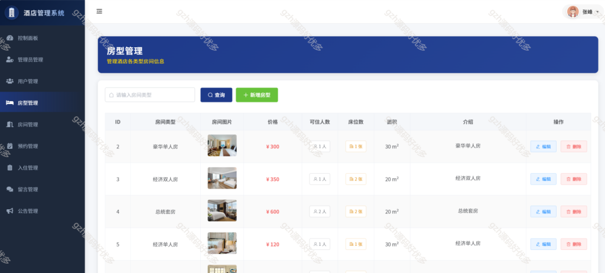Edit the 豪华单人房 row
Viewport: 605px width, 273px height.
click(x=544, y=147)
